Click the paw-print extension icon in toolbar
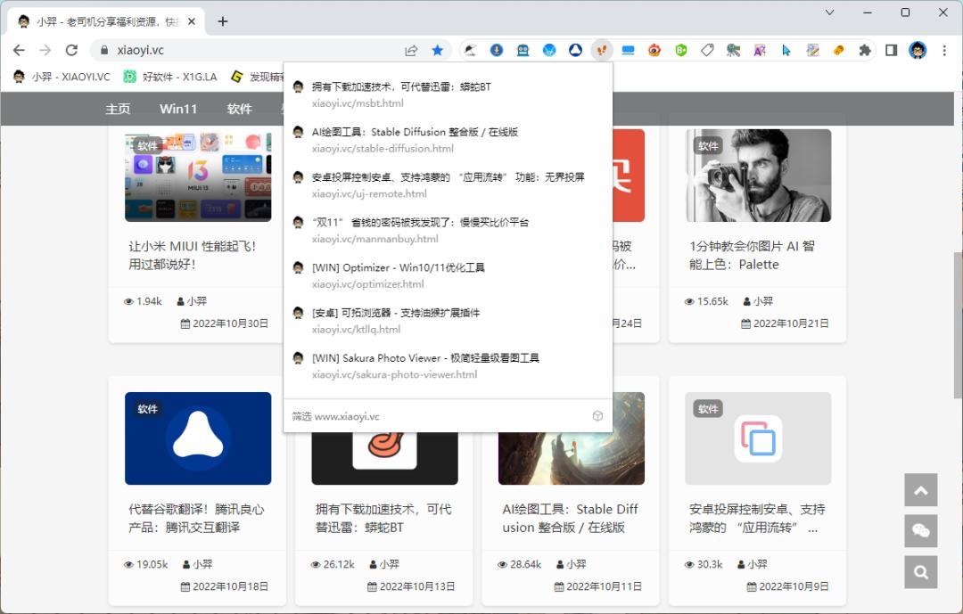963x614 pixels. [x=602, y=50]
